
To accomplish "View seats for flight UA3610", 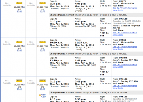I will coord(118,35).
